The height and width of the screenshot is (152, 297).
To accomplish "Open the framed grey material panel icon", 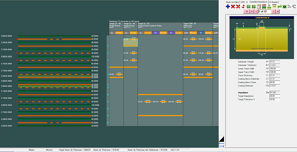I will click(x=259, y=7).
